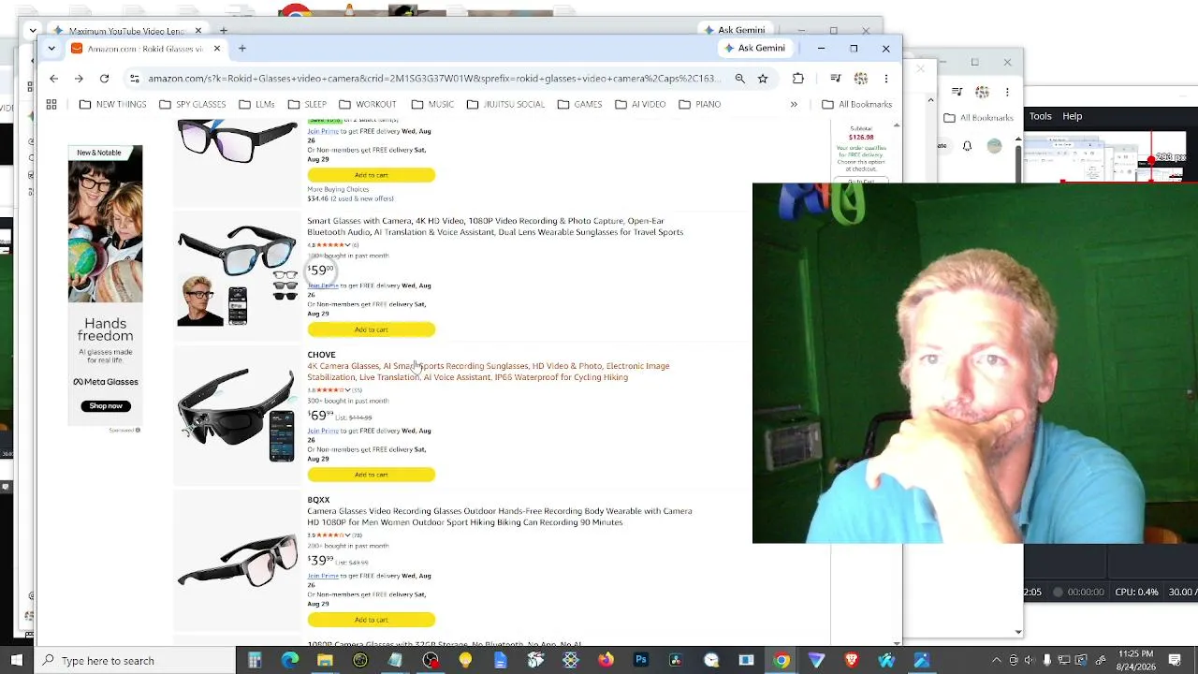Add the CHOVE $69 glasses to cart
Image resolution: width=1198 pixels, height=674 pixels.
click(x=371, y=475)
